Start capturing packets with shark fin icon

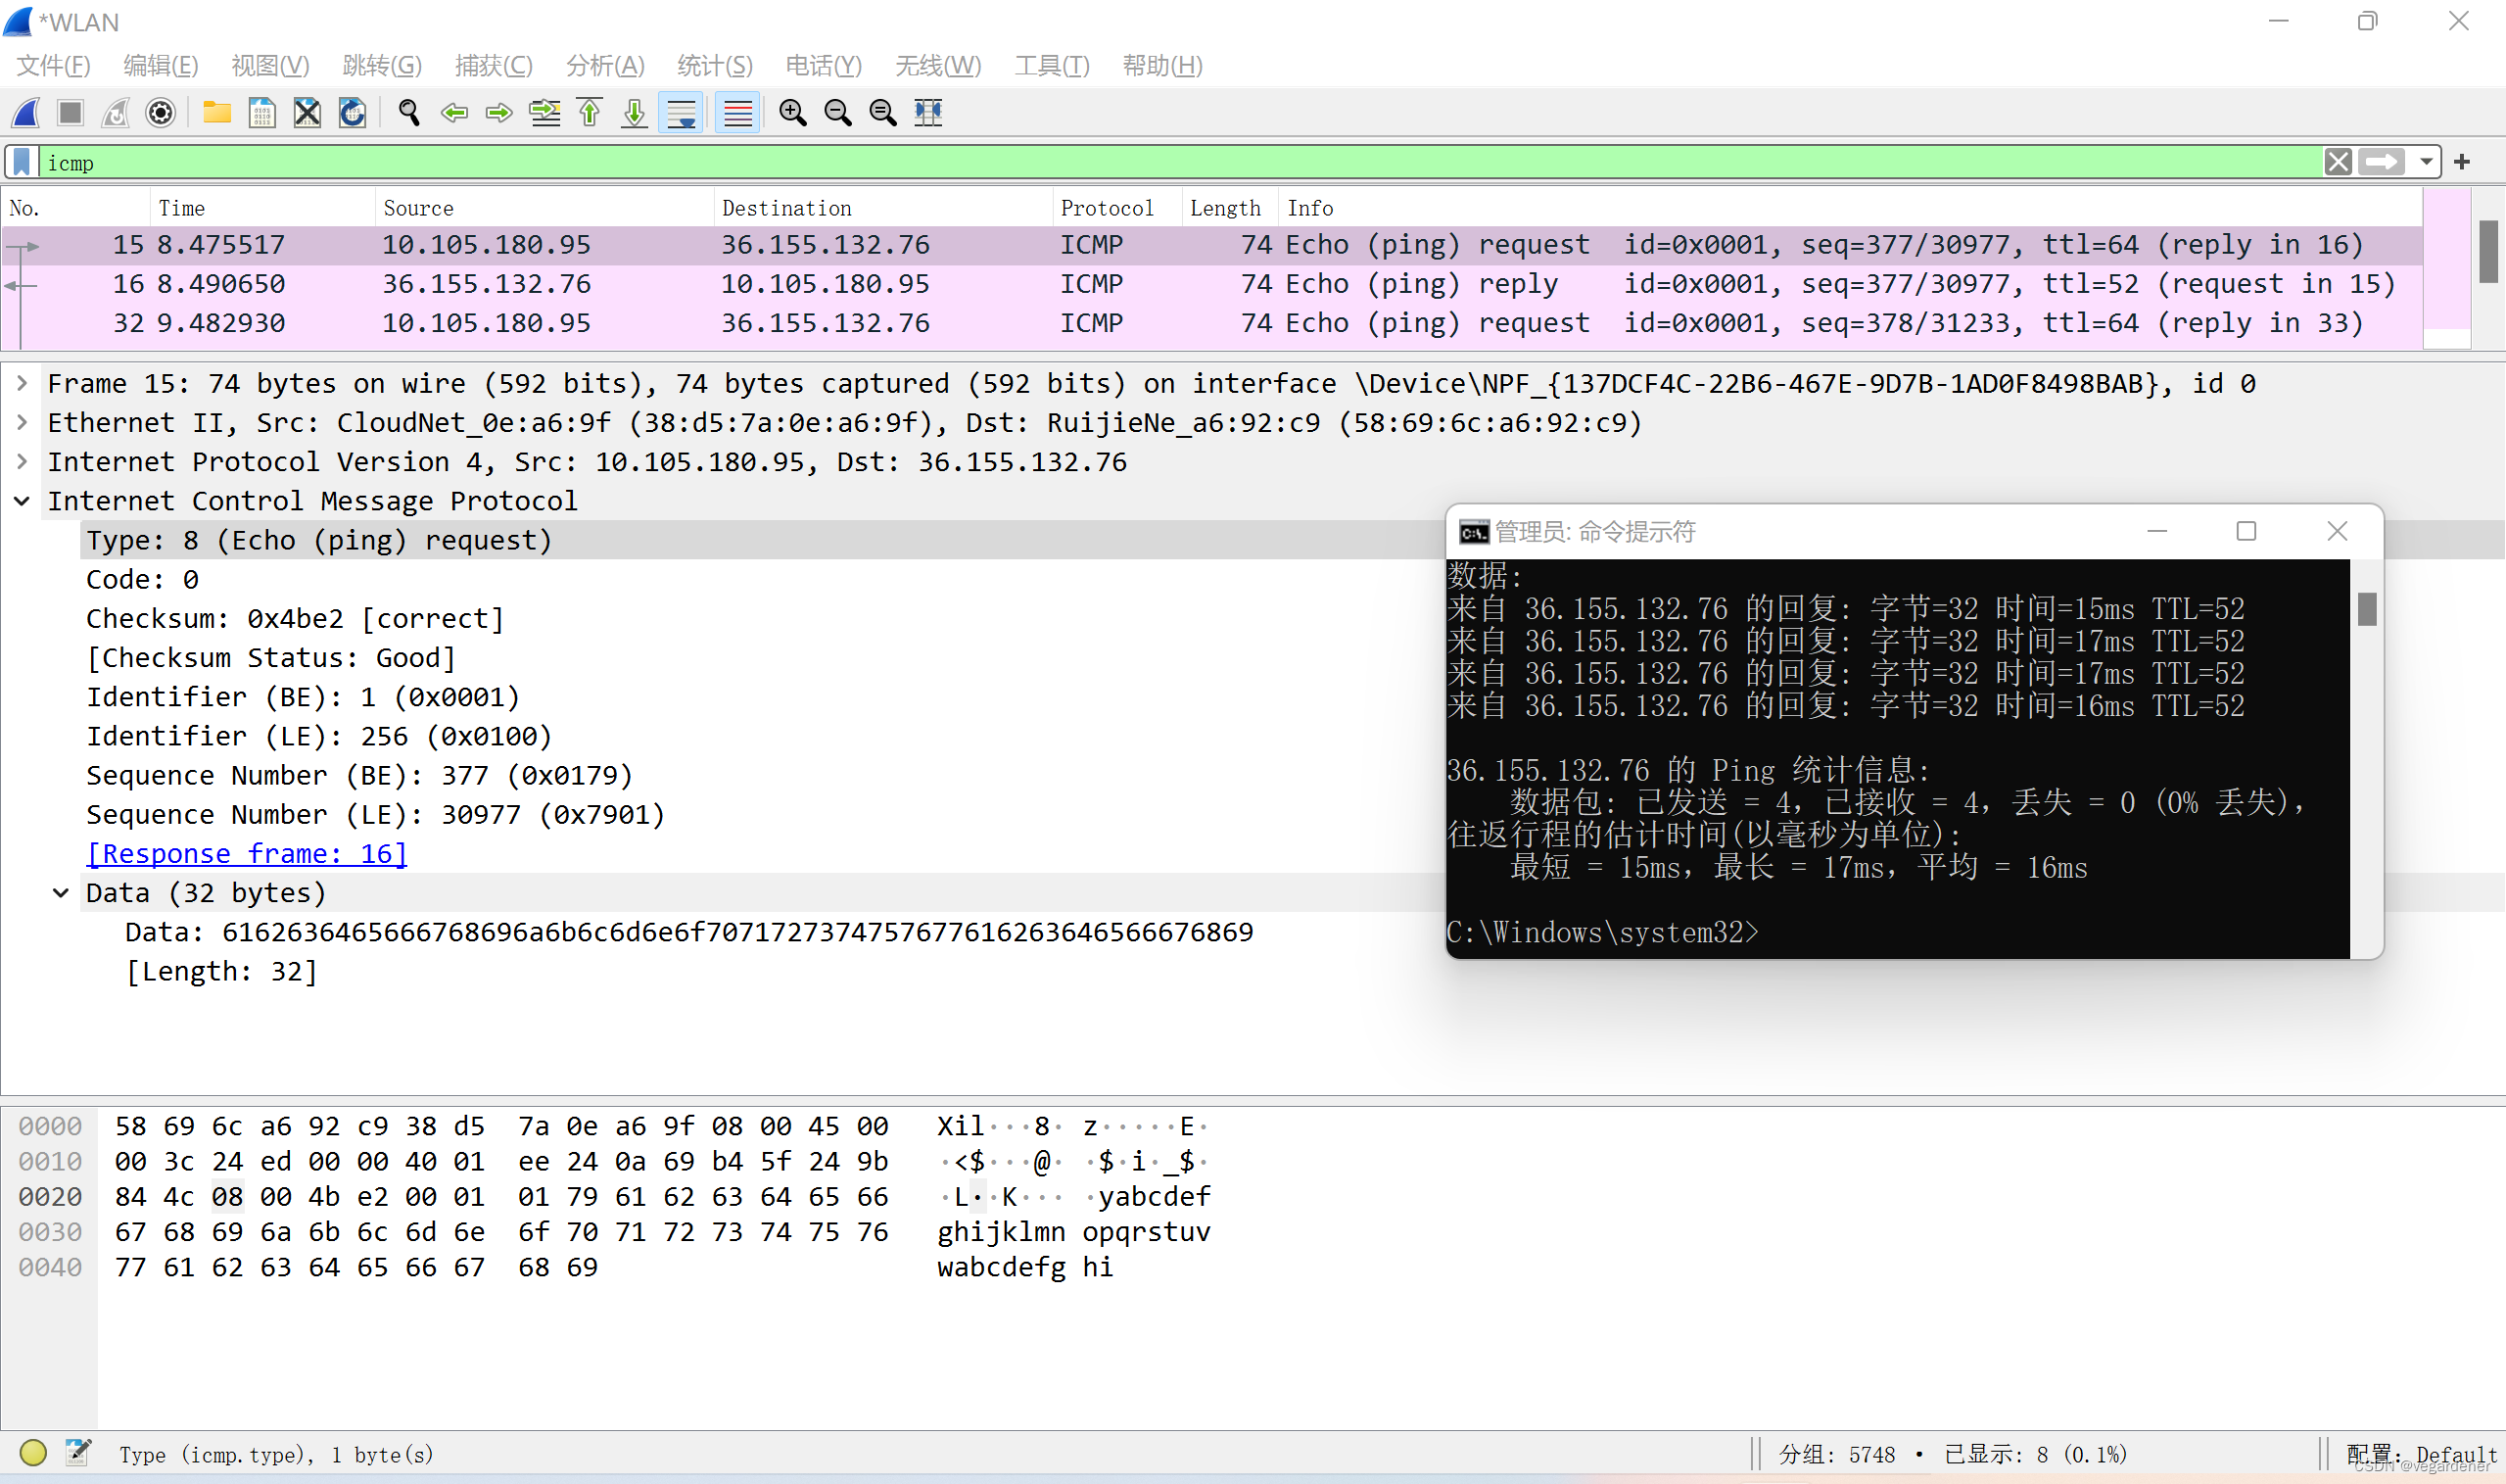27,113
